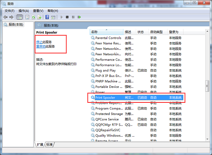Image resolution: width=212 pixels, height=155 pixels.
Task: Click the Stop Service square icon
Action: pyautogui.click(x=67, y=17)
